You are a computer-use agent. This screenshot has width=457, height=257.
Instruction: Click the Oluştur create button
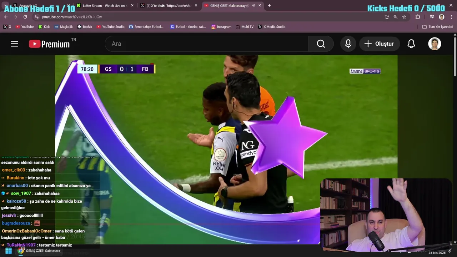(x=379, y=44)
